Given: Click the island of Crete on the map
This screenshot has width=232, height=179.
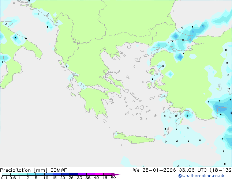Looking at the screenshot, I should (134, 138).
